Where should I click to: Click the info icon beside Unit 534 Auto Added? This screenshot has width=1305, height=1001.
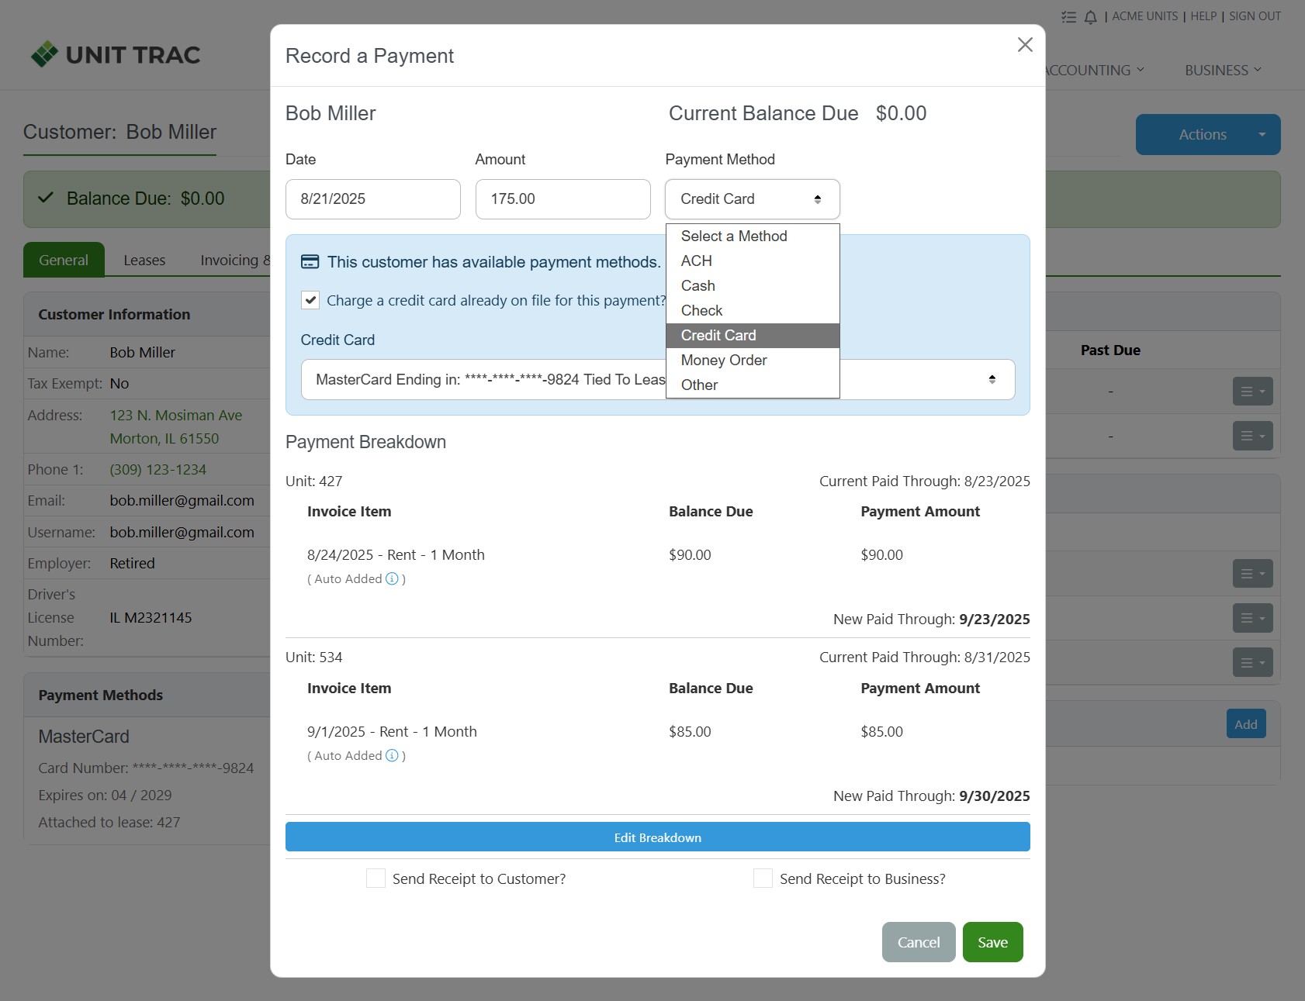point(393,755)
